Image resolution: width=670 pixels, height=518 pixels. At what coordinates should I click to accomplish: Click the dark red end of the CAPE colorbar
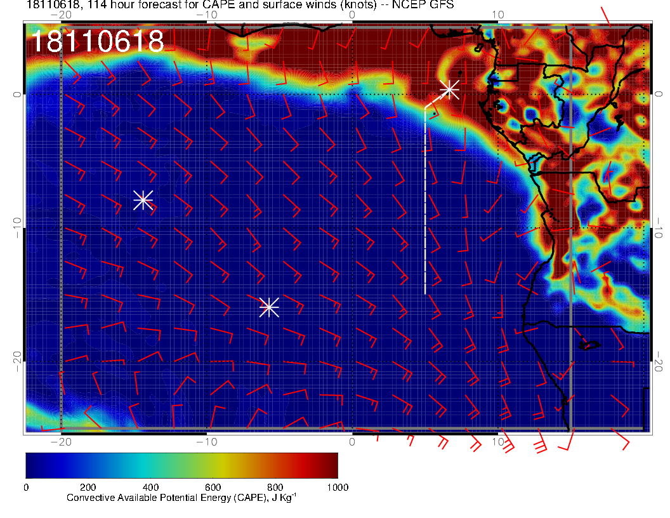330,465
